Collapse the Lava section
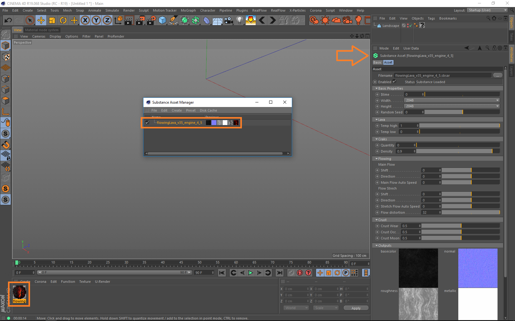 376,120
